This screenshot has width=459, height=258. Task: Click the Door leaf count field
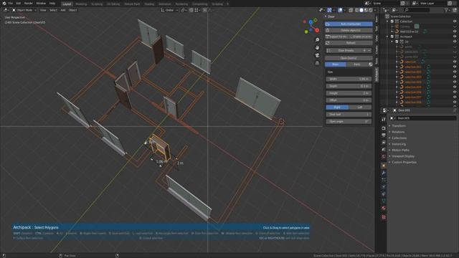click(349, 115)
